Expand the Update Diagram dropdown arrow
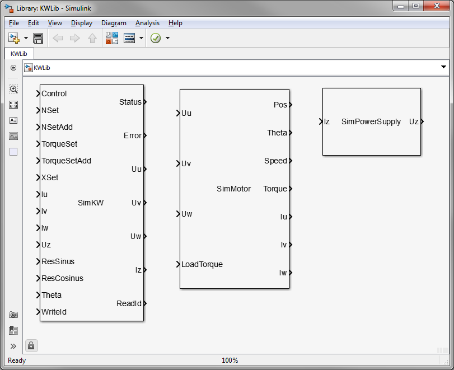 pyautogui.click(x=167, y=38)
